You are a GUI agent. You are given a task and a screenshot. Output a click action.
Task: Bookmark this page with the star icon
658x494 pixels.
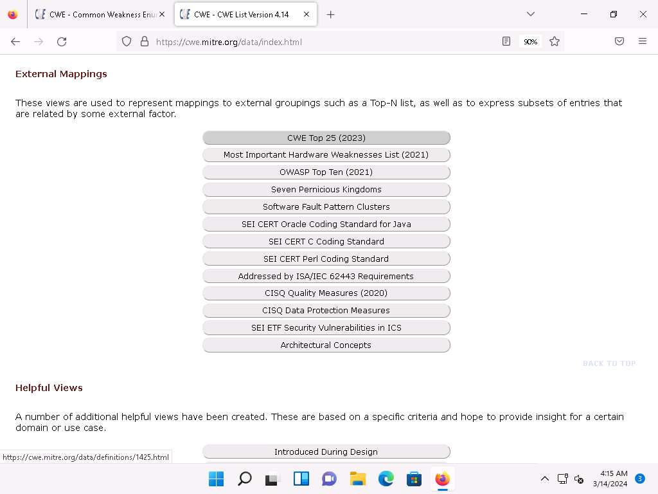coord(555,42)
